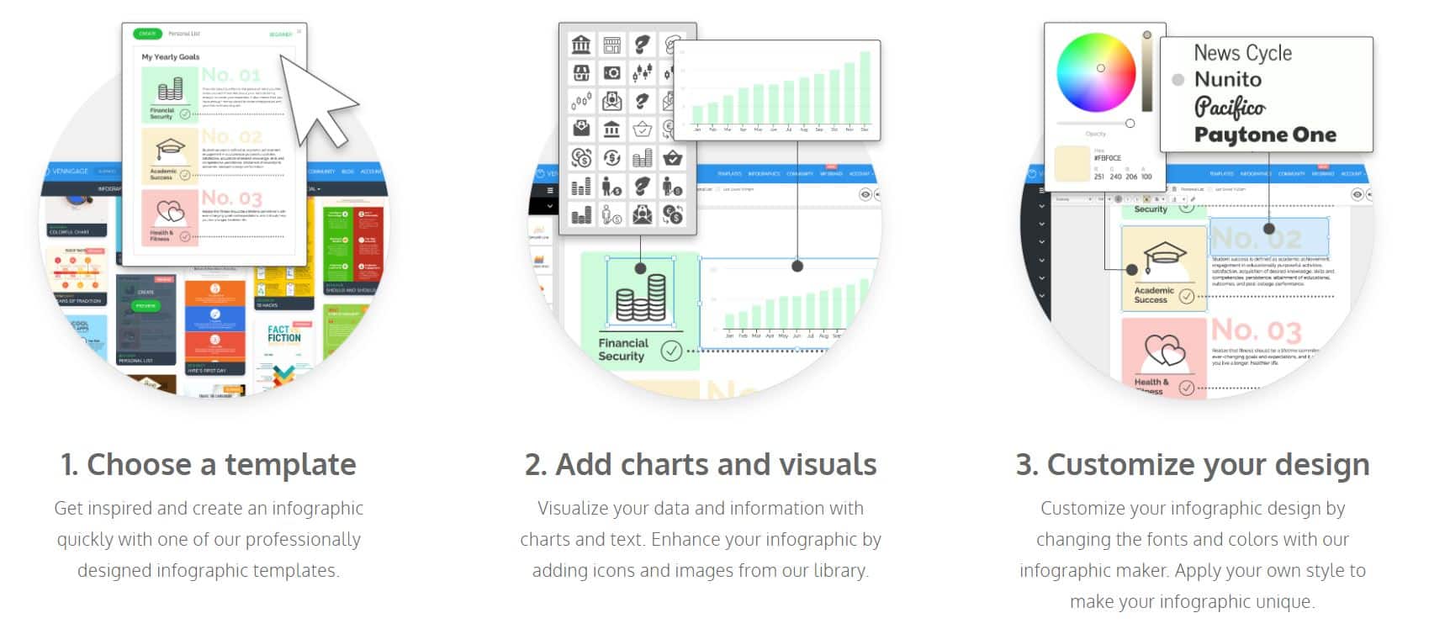
Task: Click the green Create button in the template popup
Action: [x=147, y=34]
